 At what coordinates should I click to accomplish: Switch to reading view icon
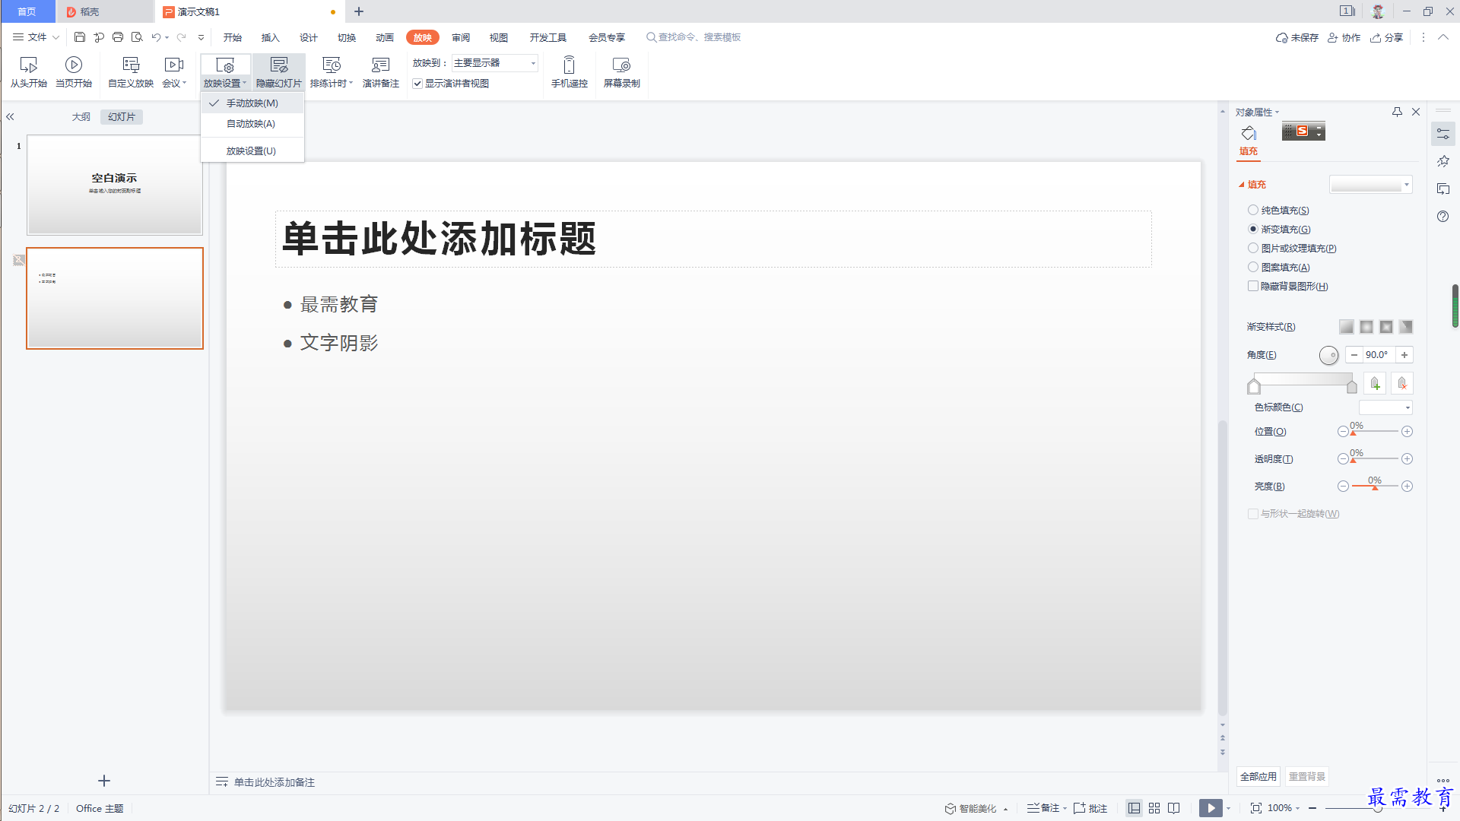[x=1174, y=808]
